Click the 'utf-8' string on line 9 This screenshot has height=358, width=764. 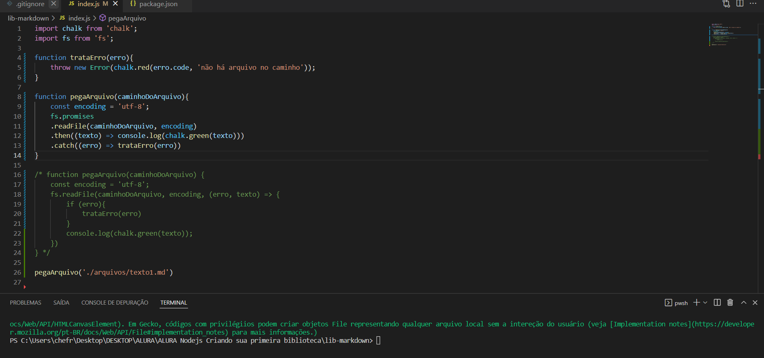132,106
